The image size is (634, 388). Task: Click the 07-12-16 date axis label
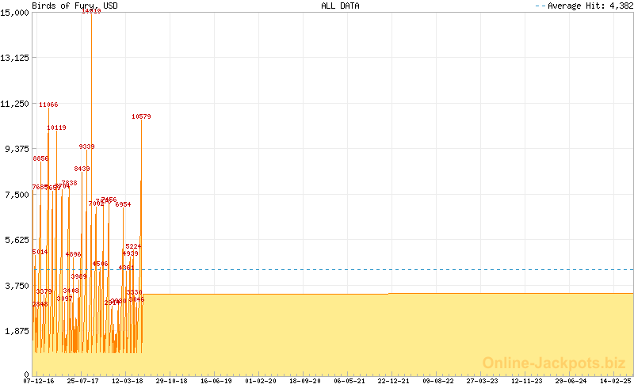(40, 381)
